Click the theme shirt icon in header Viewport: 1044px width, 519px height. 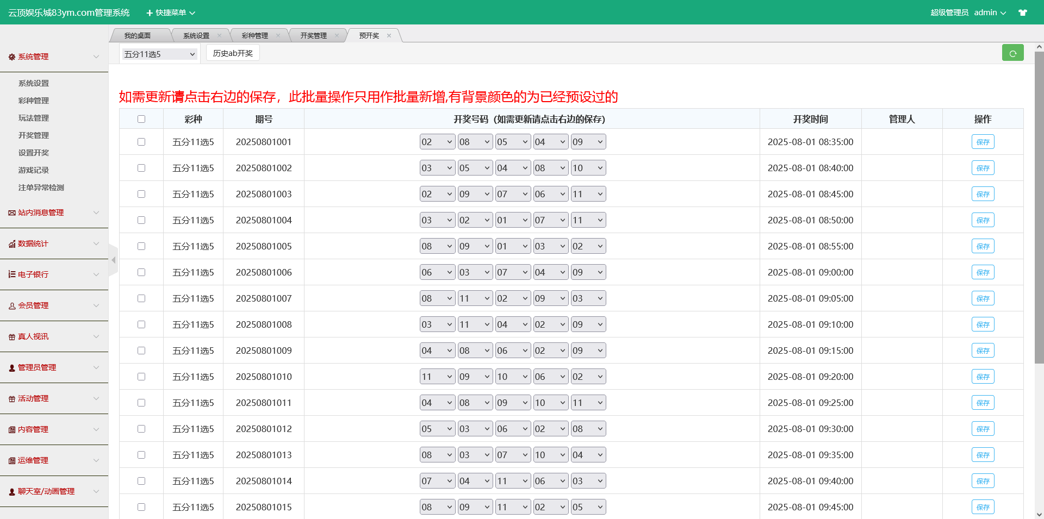pos(1023,12)
